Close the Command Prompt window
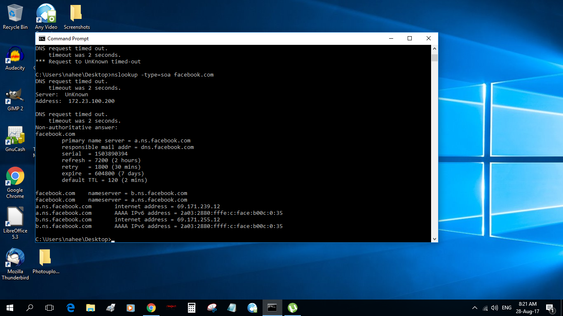The image size is (563, 316). pyautogui.click(x=429, y=39)
